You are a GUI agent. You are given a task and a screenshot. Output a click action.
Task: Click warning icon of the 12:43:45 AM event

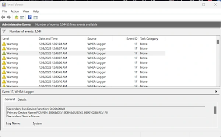[x=4, y=72]
